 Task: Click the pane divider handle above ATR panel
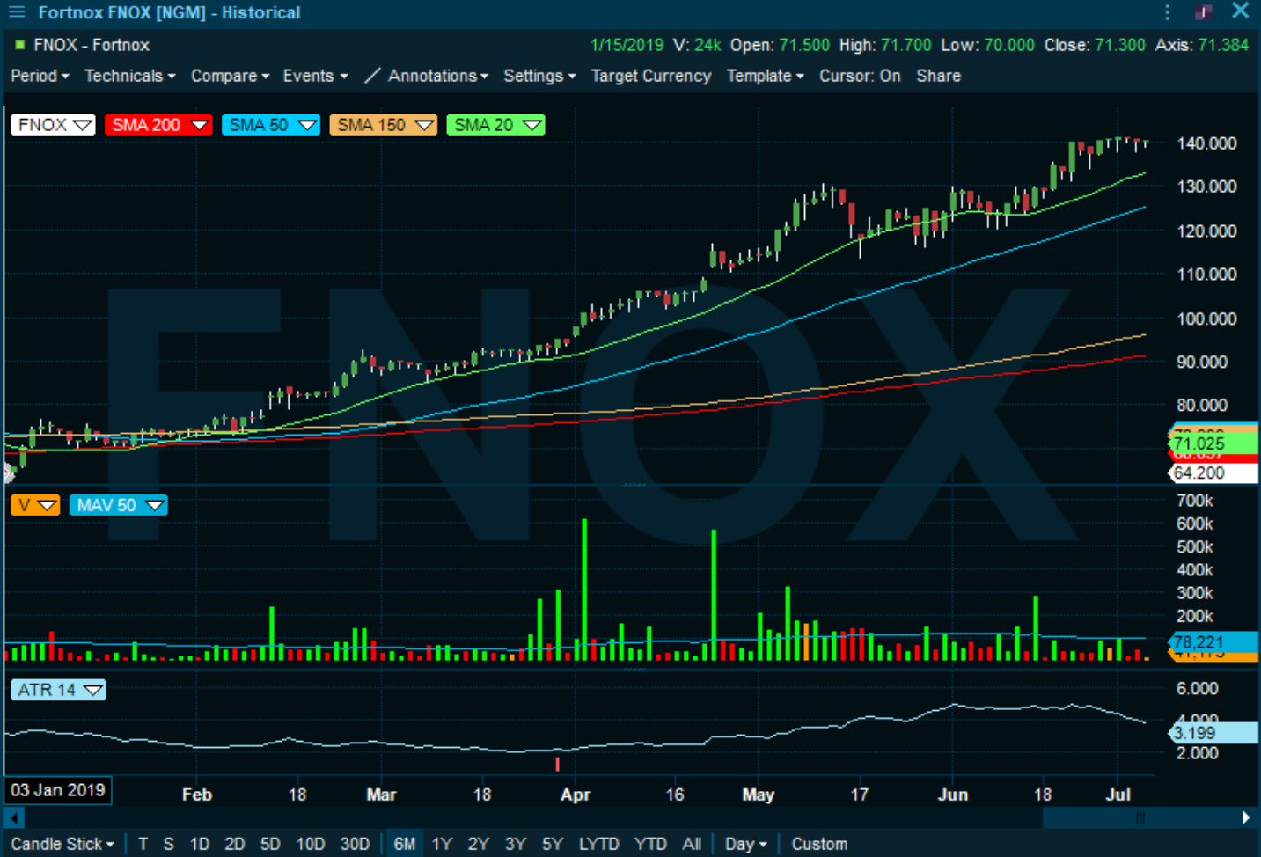point(634,670)
